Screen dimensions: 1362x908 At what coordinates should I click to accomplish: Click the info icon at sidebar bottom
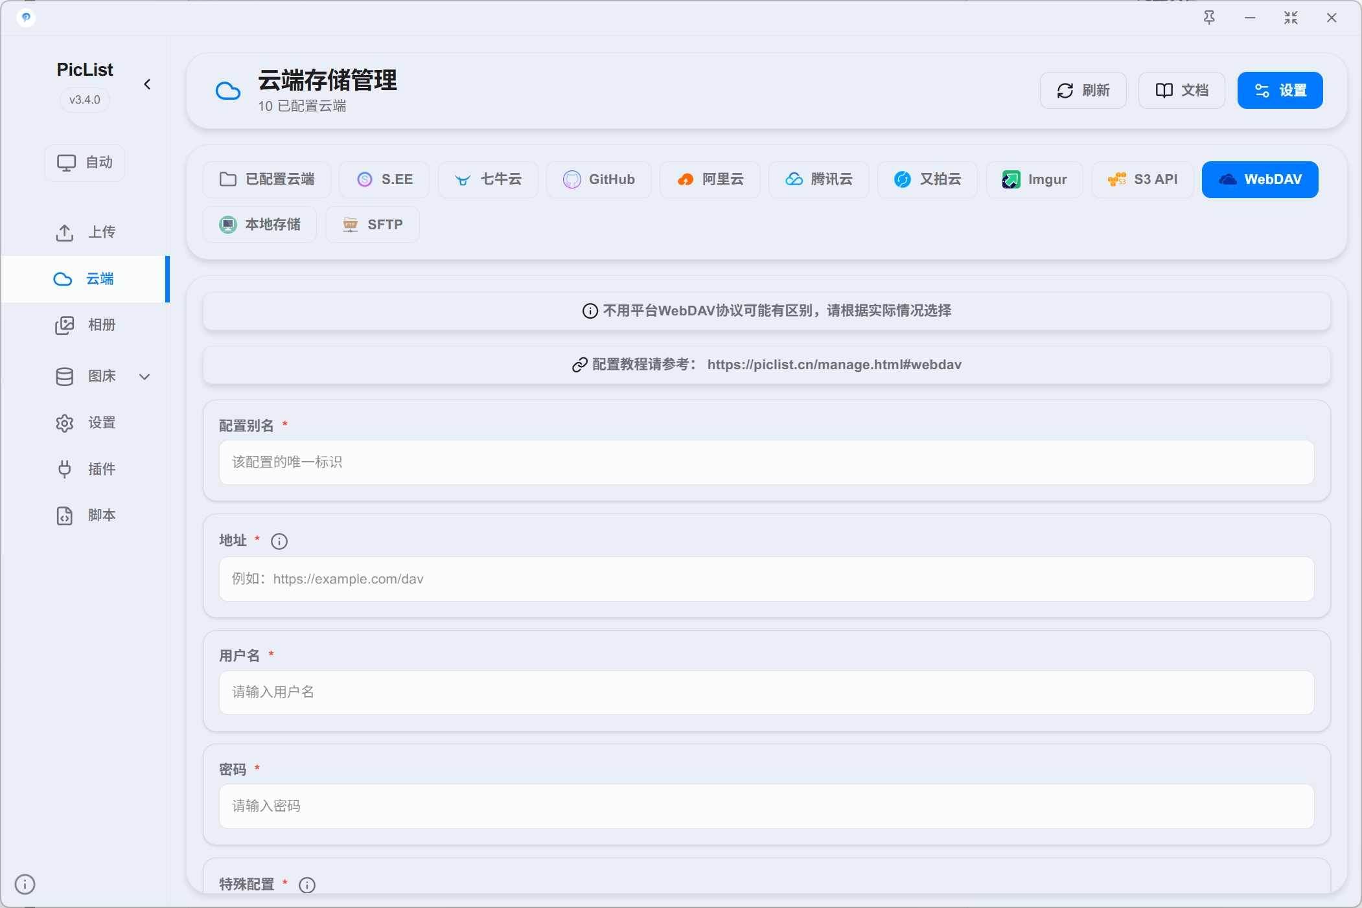click(25, 884)
